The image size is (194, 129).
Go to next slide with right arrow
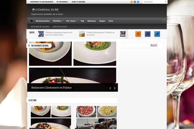[115, 88]
